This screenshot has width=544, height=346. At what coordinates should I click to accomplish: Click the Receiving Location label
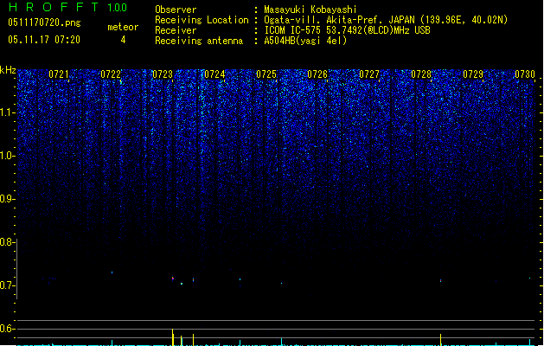pos(202,20)
